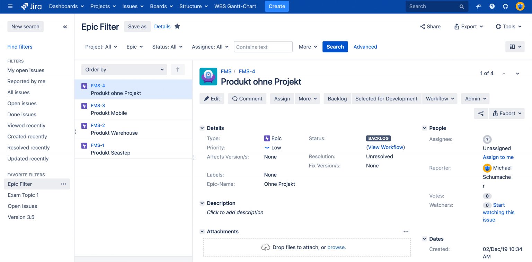Click the announcements megaphone icon

coord(478,6)
